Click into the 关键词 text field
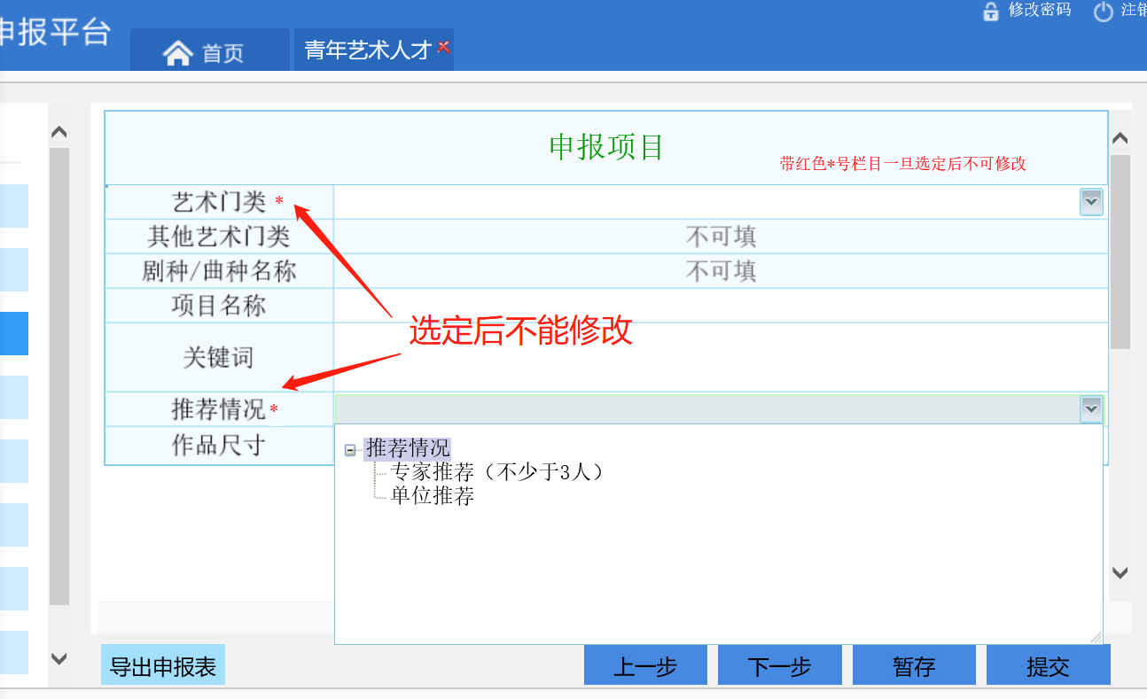Image resolution: width=1147 pixels, height=699 pixels. pos(720,357)
